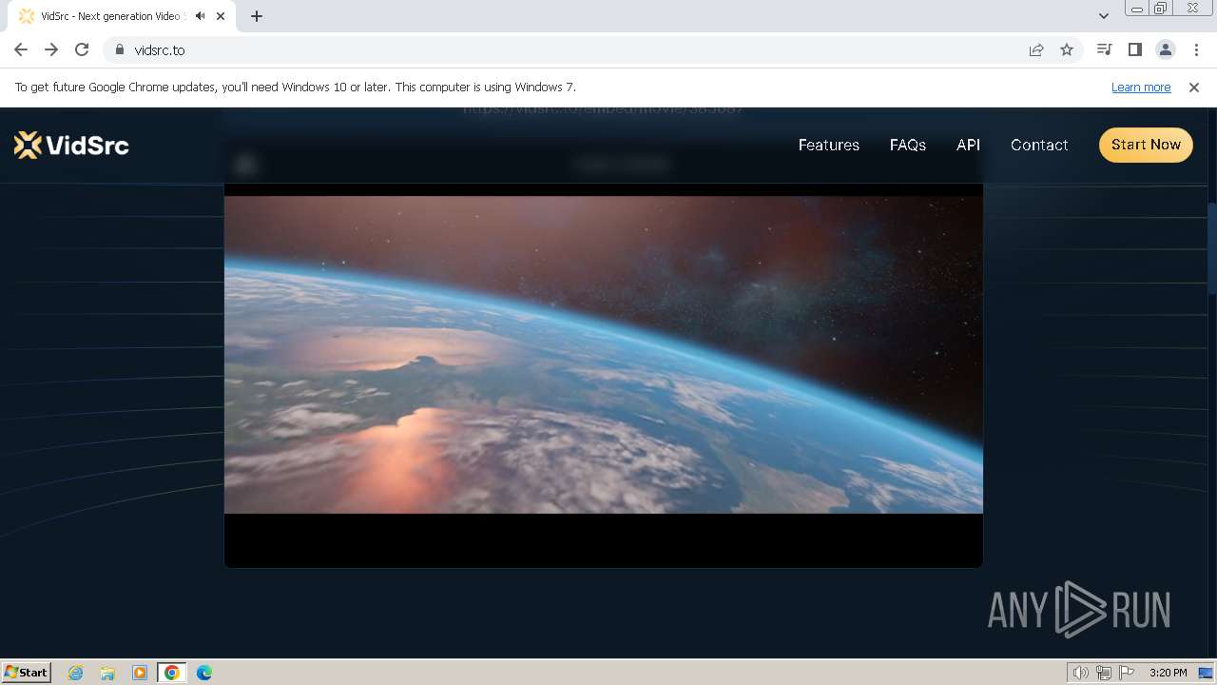1217x685 pixels.
Task: Click the Start Now button
Action: (x=1146, y=145)
